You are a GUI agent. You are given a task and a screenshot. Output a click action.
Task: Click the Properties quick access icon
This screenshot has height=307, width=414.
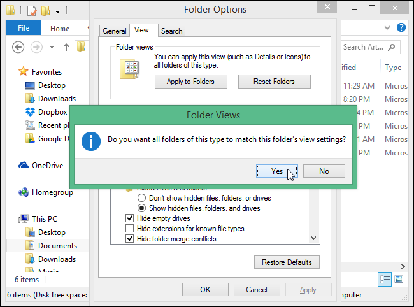click(32, 11)
